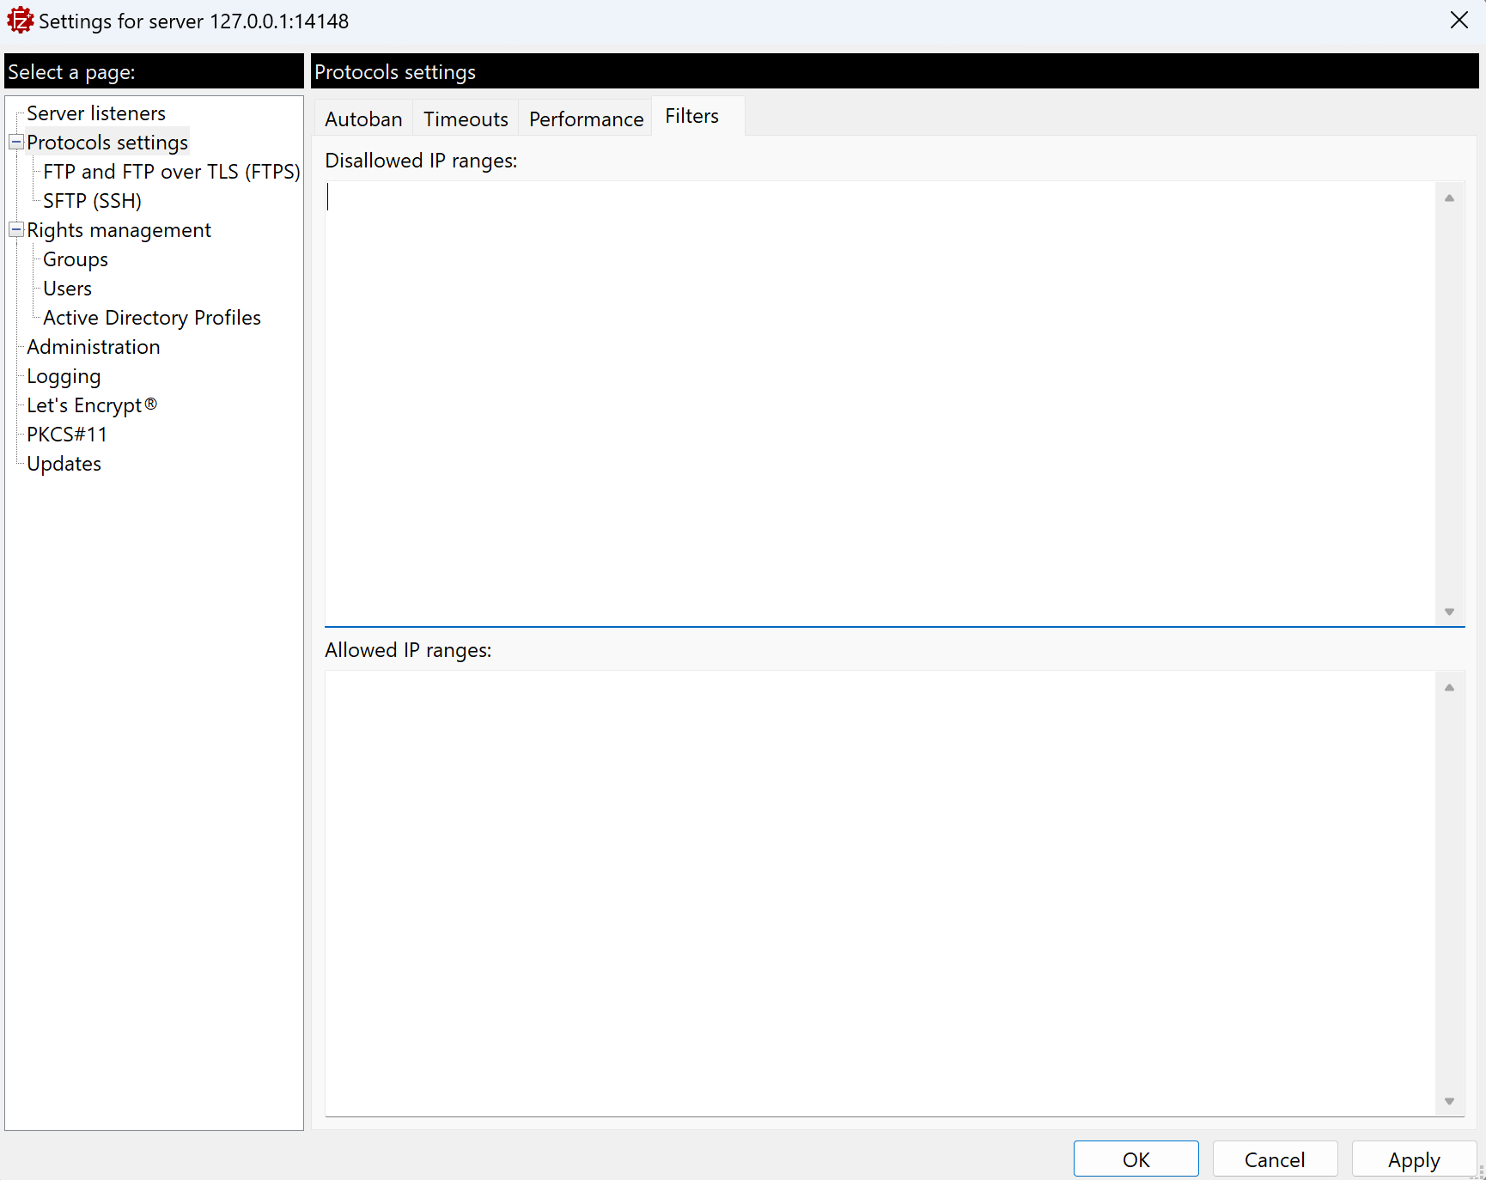Open the Groups page

pos(76,259)
